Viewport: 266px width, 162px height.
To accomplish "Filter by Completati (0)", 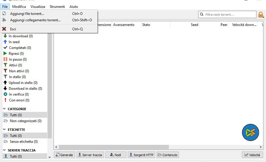I will 20,48.
